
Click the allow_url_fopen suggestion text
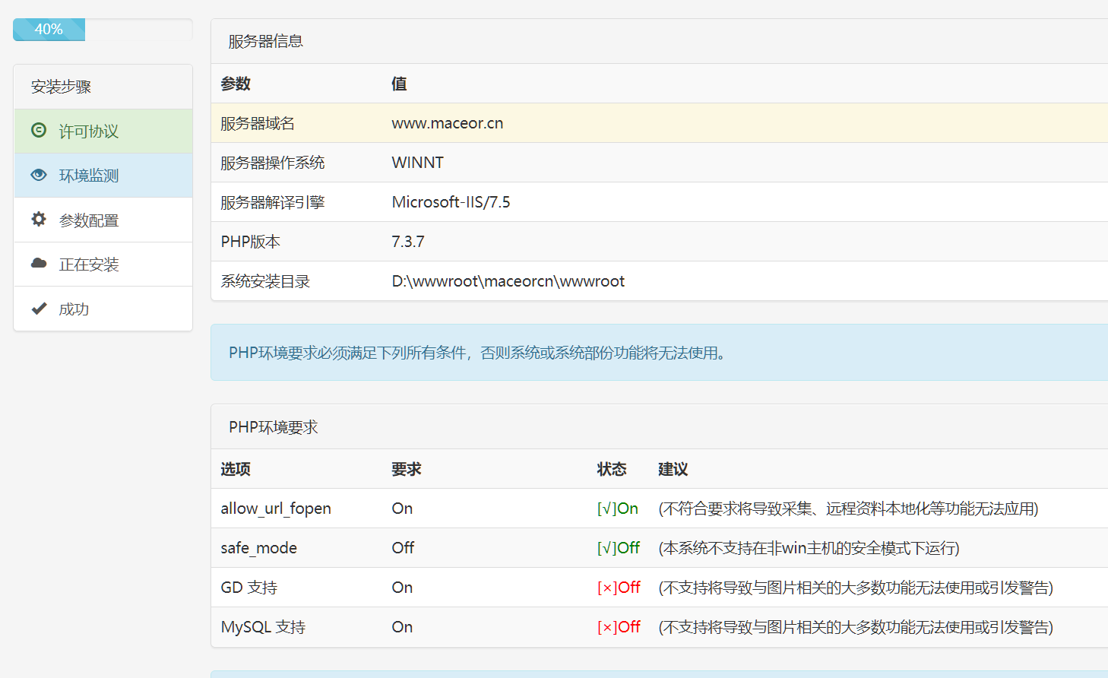[848, 508]
